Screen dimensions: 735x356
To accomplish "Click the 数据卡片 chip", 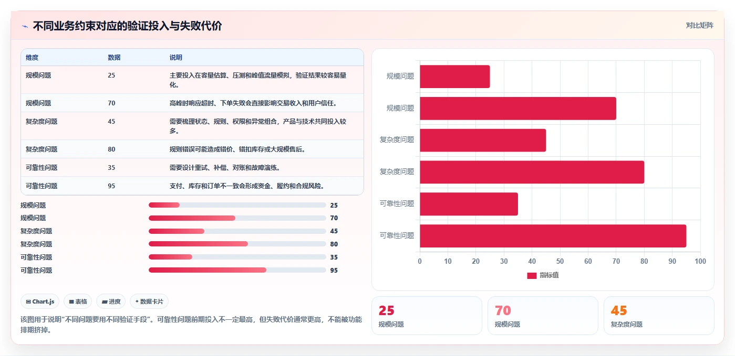I will pyautogui.click(x=149, y=301).
